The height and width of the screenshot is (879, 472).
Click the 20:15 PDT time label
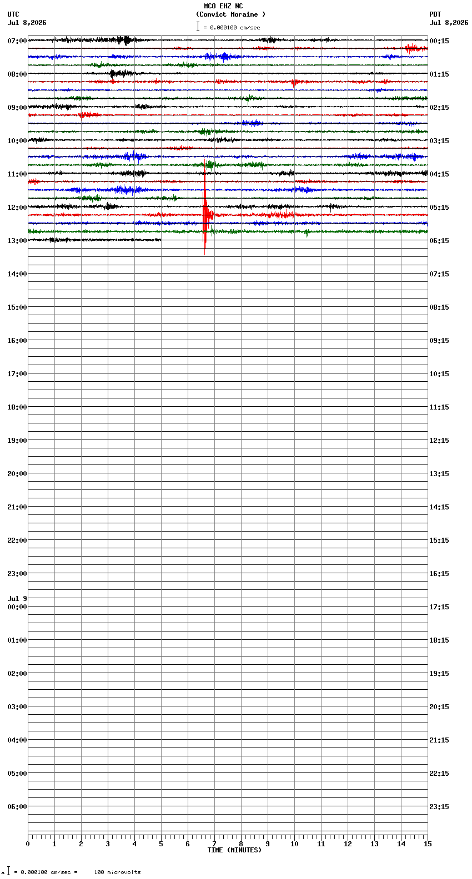(439, 707)
